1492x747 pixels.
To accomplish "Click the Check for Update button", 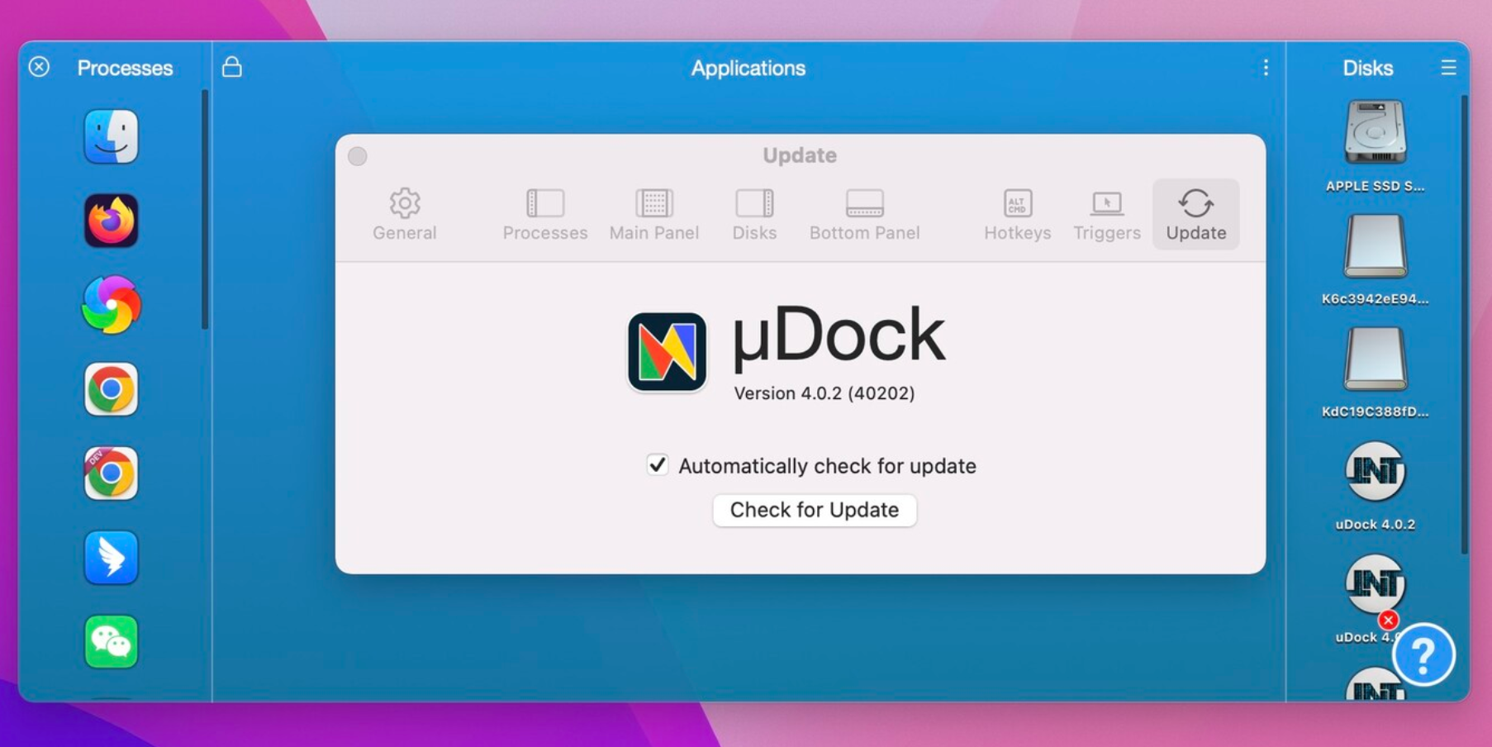I will (815, 510).
